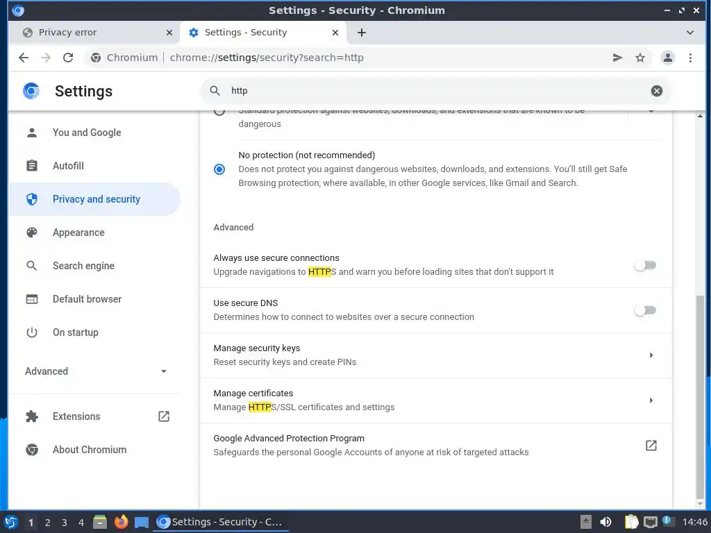The height and width of the screenshot is (533, 711).
Task: Open the Chromium three-dot menu
Action: 690,58
